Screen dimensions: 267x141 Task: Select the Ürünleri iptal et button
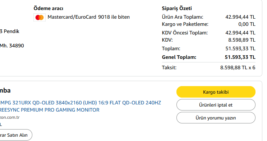coord(216,105)
